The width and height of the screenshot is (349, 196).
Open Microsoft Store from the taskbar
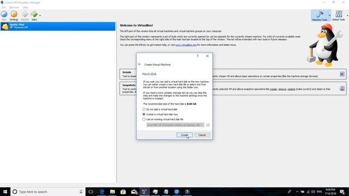123,192
